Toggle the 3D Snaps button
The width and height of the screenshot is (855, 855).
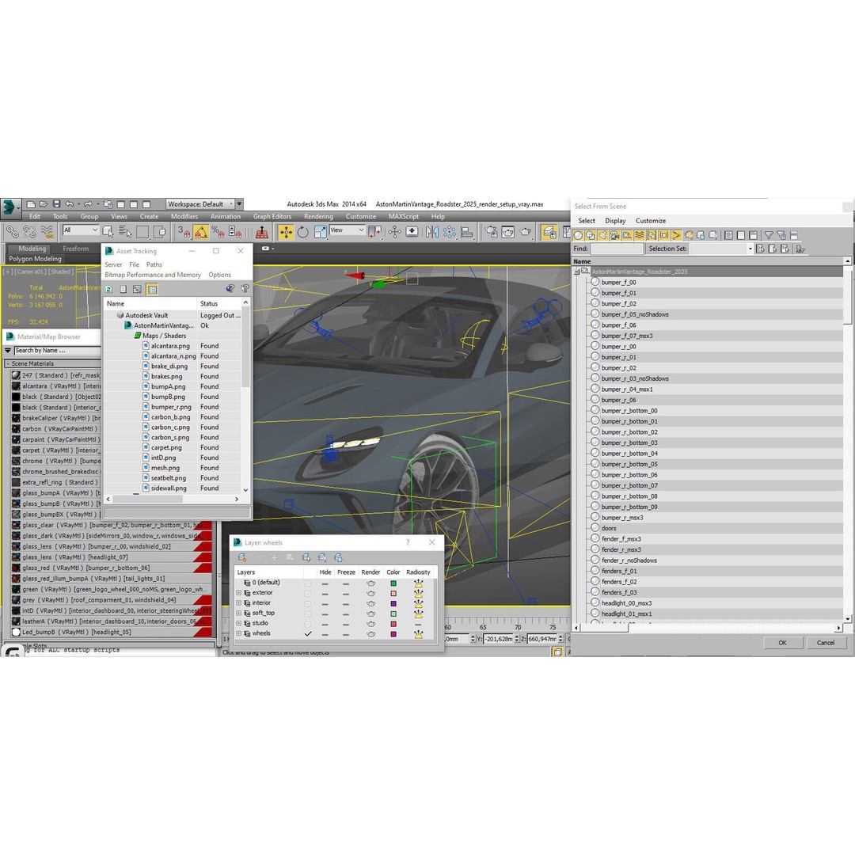coord(184,232)
